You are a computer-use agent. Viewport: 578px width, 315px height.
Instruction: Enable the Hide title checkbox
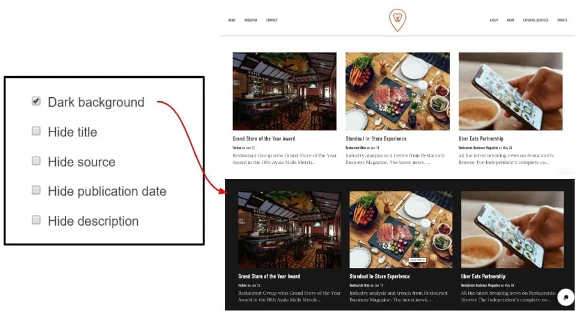click(36, 131)
